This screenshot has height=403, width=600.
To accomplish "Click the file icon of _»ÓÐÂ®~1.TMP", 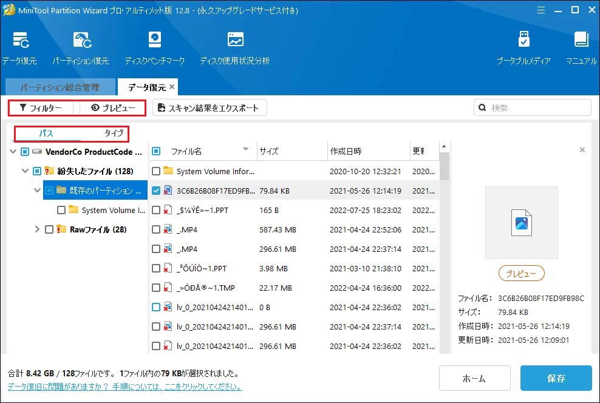I will (x=168, y=288).
